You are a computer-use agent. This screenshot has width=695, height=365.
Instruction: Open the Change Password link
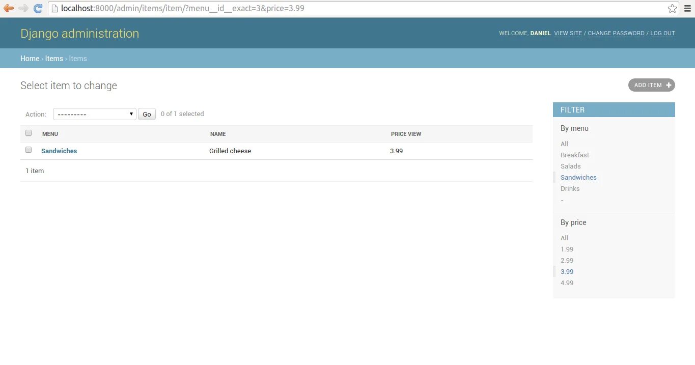coord(616,33)
